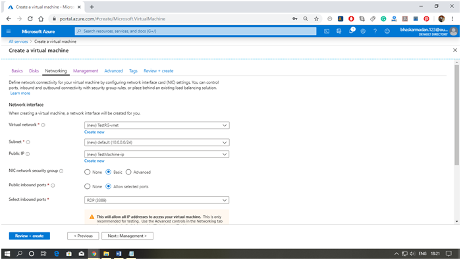Select None for NIC network security group
The image size is (461, 260).
[87, 172]
